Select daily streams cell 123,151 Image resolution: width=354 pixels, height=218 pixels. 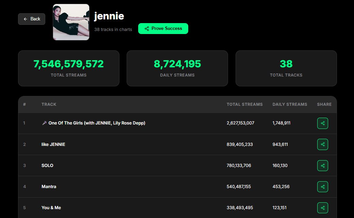[x=279, y=207]
